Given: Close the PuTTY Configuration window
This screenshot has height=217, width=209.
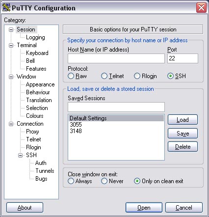Looking at the screenshot, I should tap(201, 8).
